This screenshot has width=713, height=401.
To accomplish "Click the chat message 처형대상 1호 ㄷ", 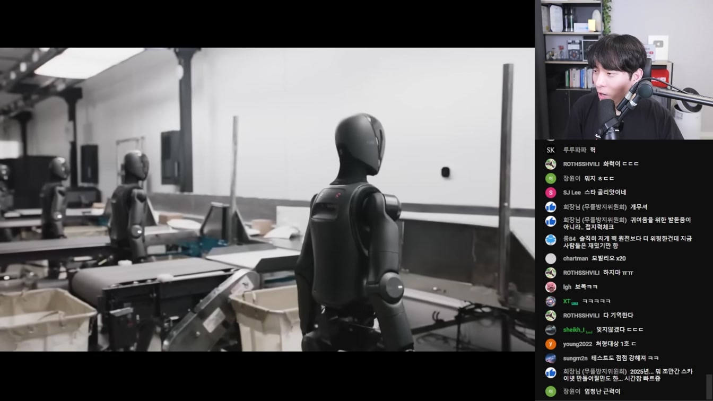I will point(615,344).
